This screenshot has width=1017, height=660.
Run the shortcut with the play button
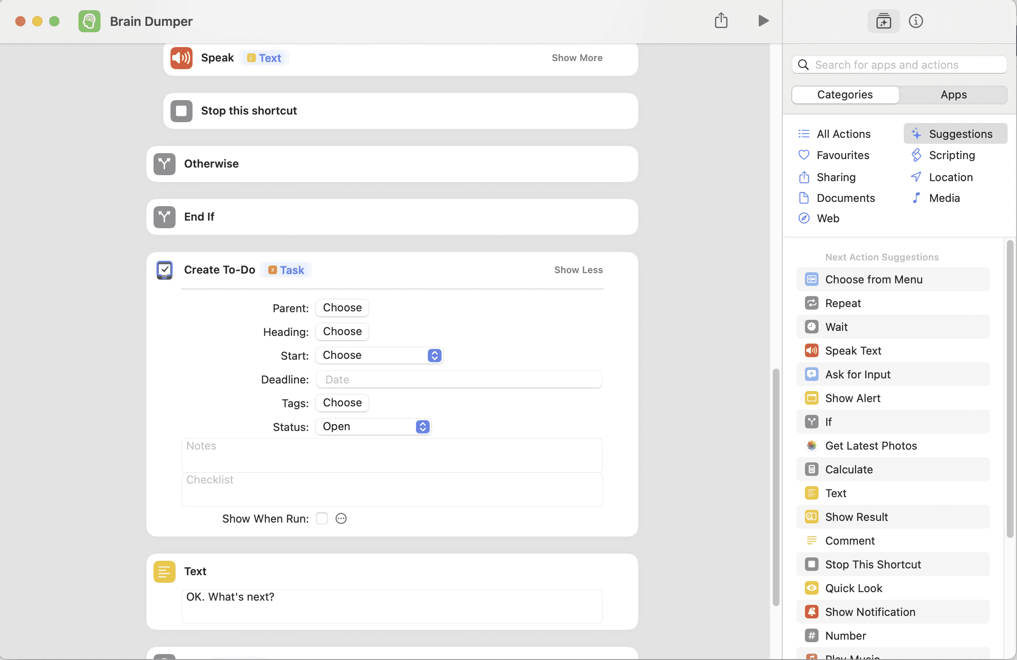[x=763, y=20]
